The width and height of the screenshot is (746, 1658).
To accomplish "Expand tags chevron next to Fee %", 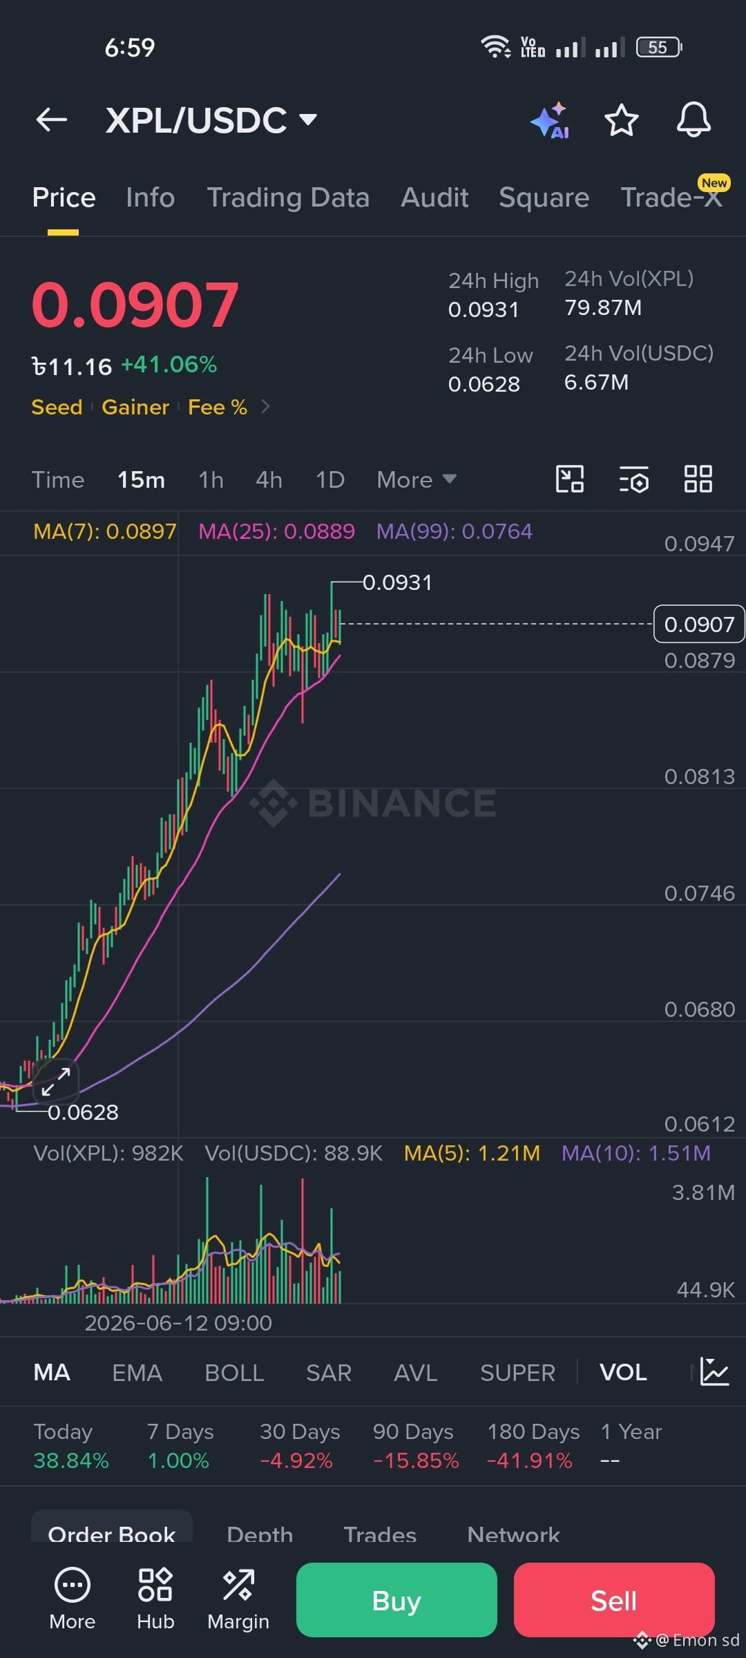I will (265, 407).
